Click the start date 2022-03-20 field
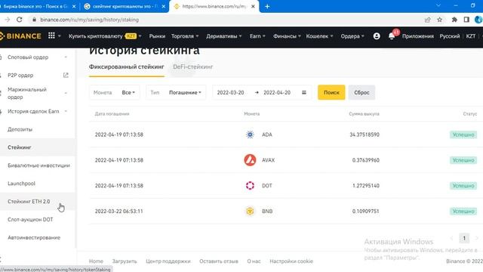 (230, 92)
